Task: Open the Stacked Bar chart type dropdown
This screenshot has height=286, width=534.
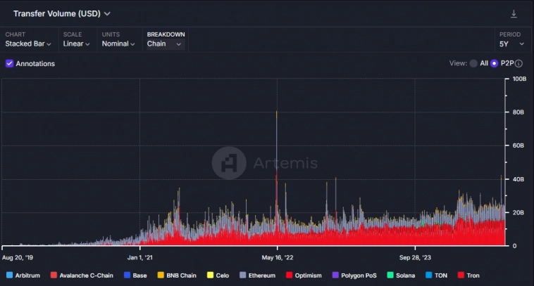Action: tap(28, 44)
